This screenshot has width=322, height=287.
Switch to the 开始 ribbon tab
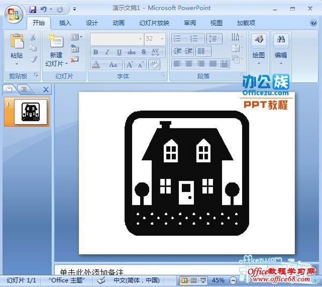point(39,23)
